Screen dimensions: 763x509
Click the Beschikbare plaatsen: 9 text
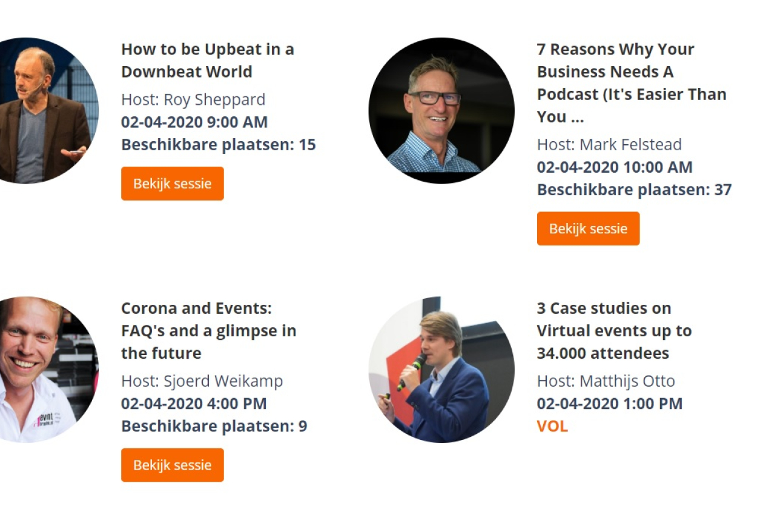(214, 426)
